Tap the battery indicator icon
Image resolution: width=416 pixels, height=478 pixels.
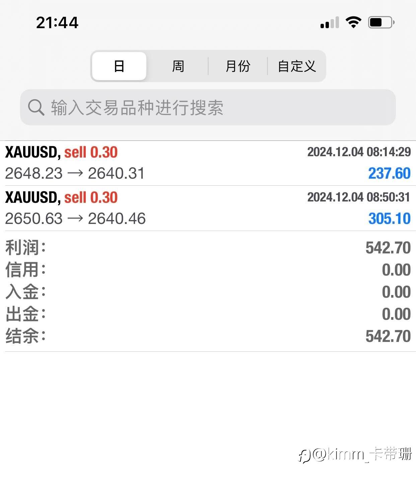pyautogui.click(x=381, y=22)
